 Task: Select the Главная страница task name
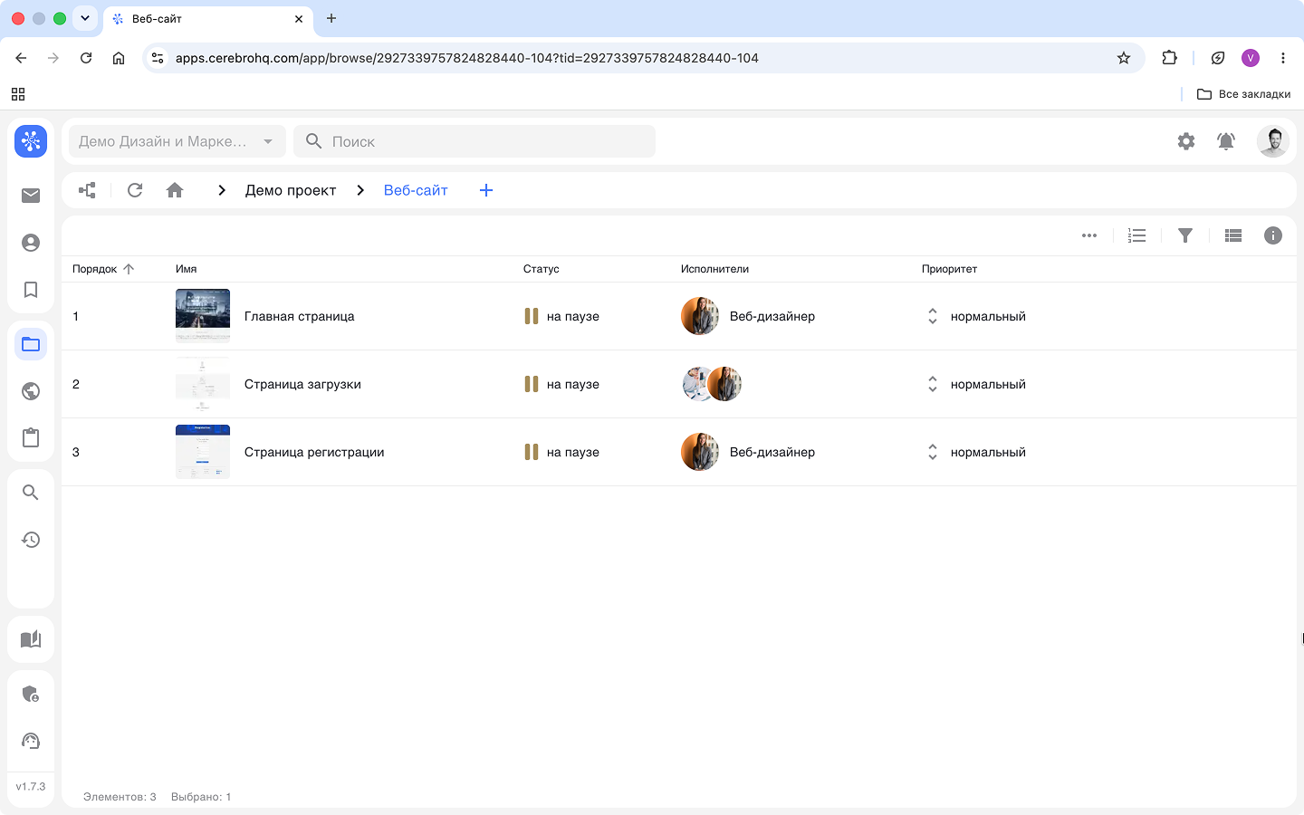point(300,316)
